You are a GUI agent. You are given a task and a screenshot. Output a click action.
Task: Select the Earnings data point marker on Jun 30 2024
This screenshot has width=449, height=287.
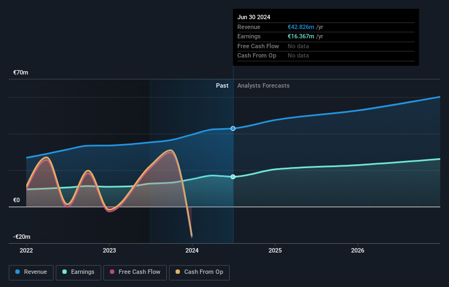233,176
